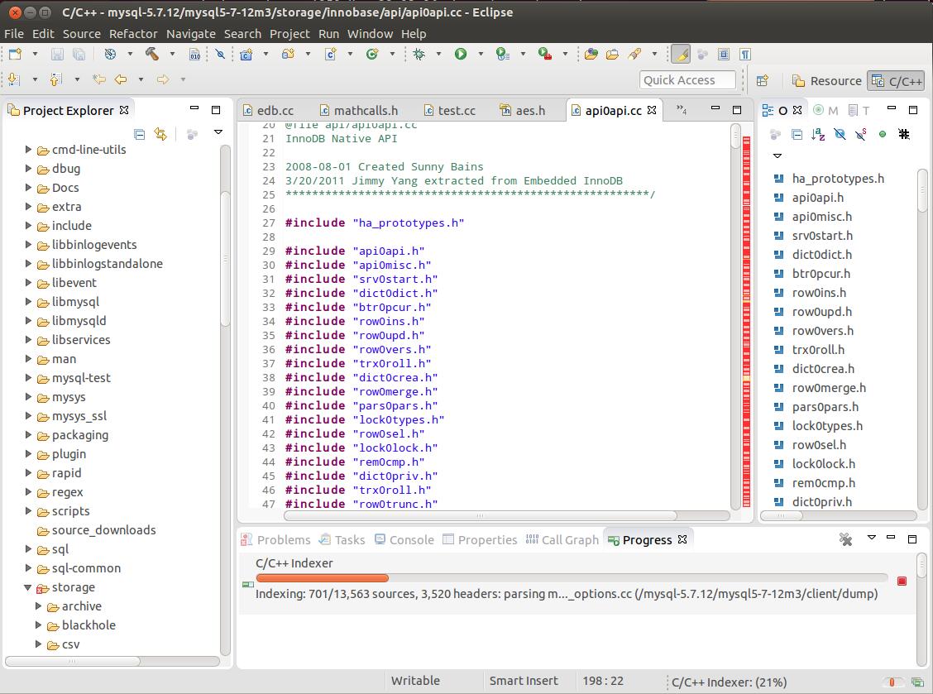The height and width of the screenshot is (694, 933).
Task: Open the Refactor menu
Action: (133, 34)
